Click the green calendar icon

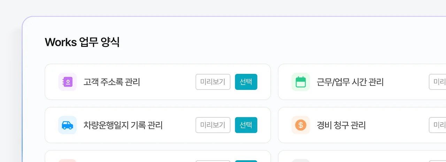tap(300, 82)
